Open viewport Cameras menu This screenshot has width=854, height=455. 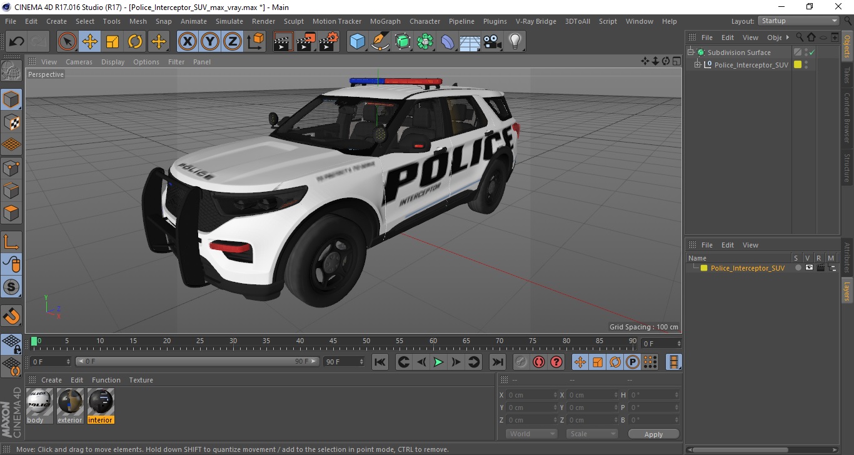coord(79,62)
